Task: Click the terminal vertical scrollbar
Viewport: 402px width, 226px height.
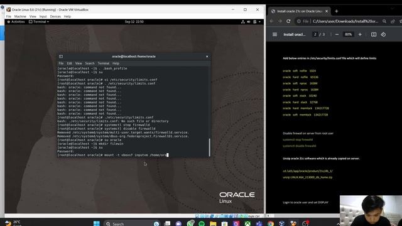Action: (209, 148)
